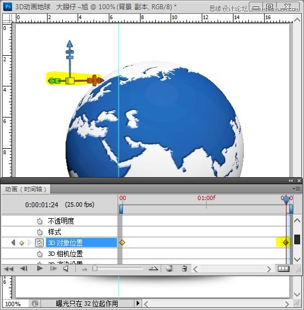304x310 pixels.
Task: Click the (25.00 fps) frame rate text
Action: pos(79,204)
